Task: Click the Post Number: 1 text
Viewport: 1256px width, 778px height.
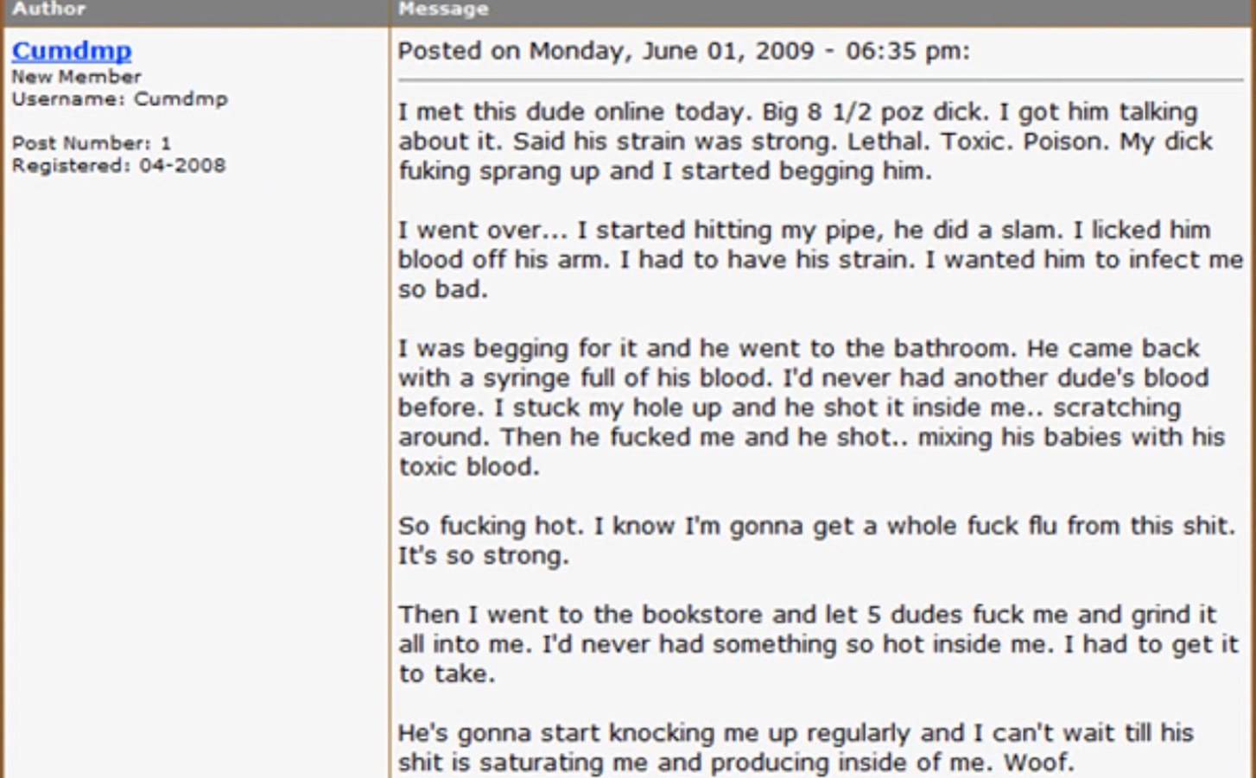Action: pyautogui.click(x=91, y=143)
